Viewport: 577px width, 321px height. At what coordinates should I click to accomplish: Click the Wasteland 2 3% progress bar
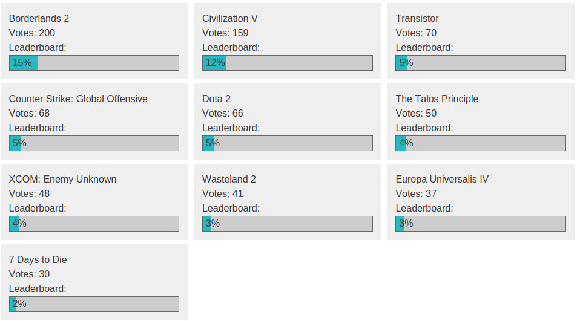click(x=288, y=224)
